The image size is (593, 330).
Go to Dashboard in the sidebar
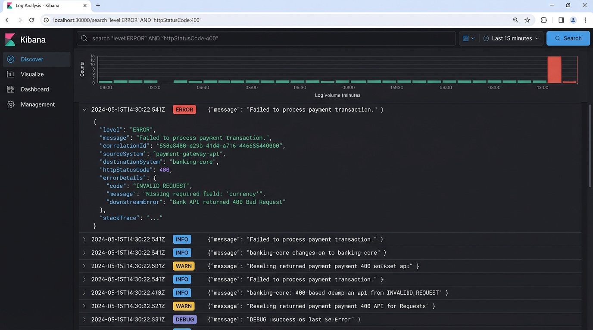pos(35,89)
